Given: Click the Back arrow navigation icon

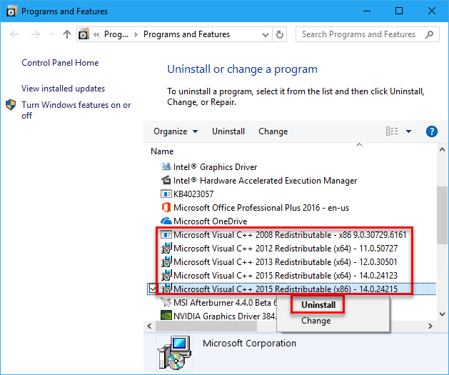Looking at the screenshot, I should pos(14,34).
